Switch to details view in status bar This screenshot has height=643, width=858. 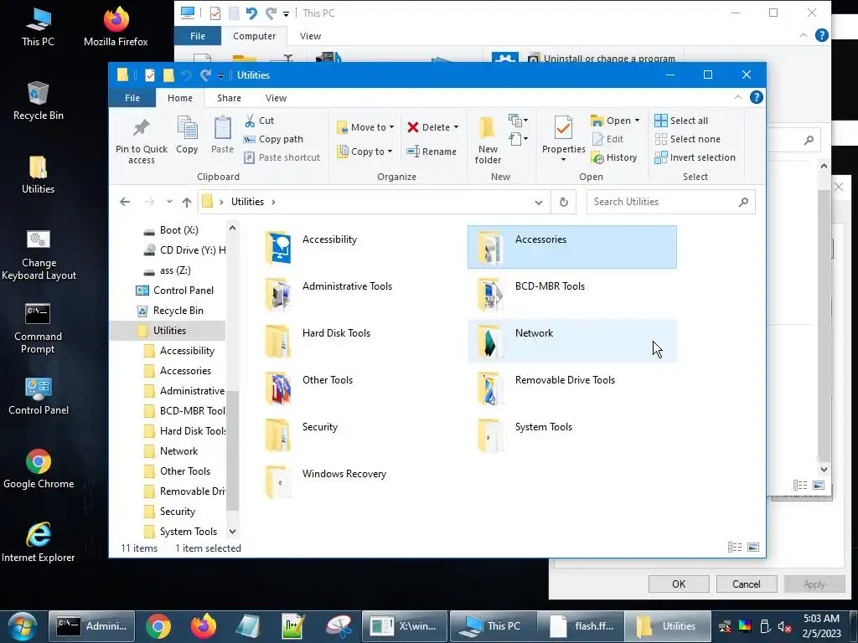point(734,547)
